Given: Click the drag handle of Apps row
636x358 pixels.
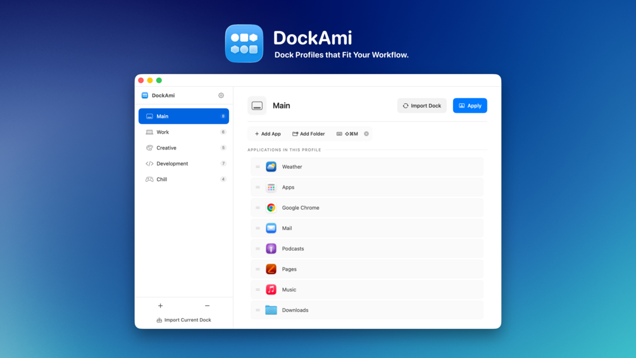Looking at the screenshot, I should pyautogui.click(x=258, y=187).
